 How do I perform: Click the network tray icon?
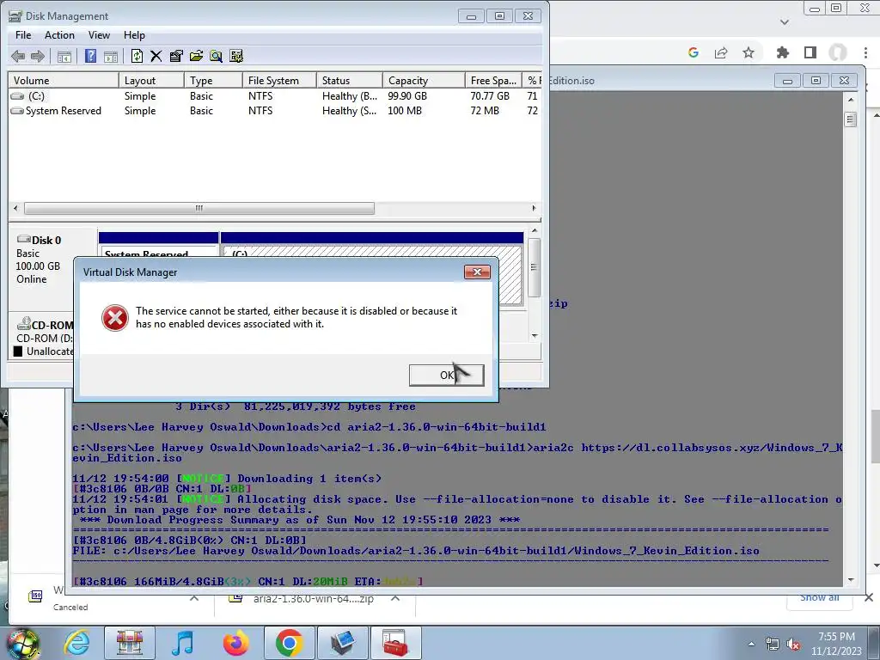(x=773, y=645)
